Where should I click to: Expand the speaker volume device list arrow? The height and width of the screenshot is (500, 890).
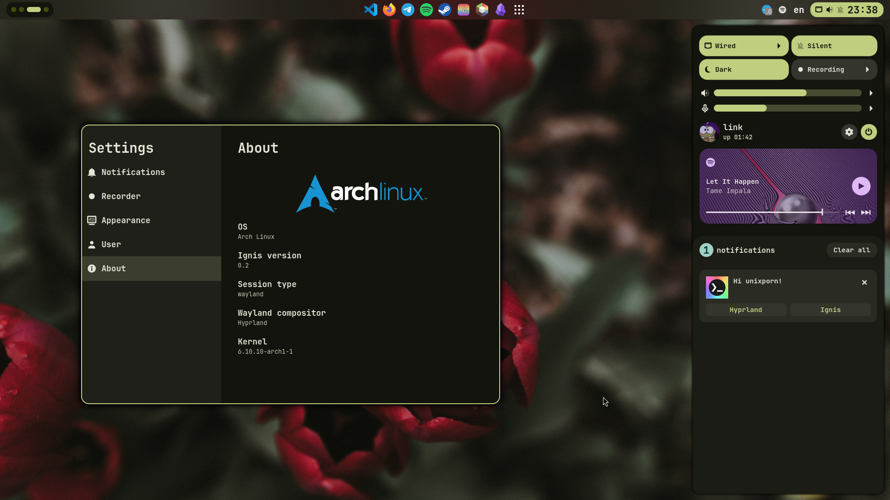pyautogui.click(x=871, y=93)
